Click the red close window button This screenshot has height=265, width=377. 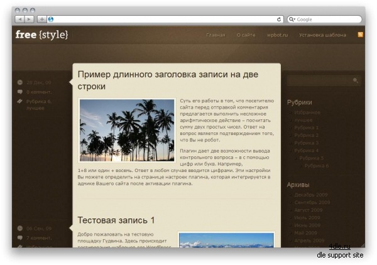pyautogui.click(x=18, y=10)
